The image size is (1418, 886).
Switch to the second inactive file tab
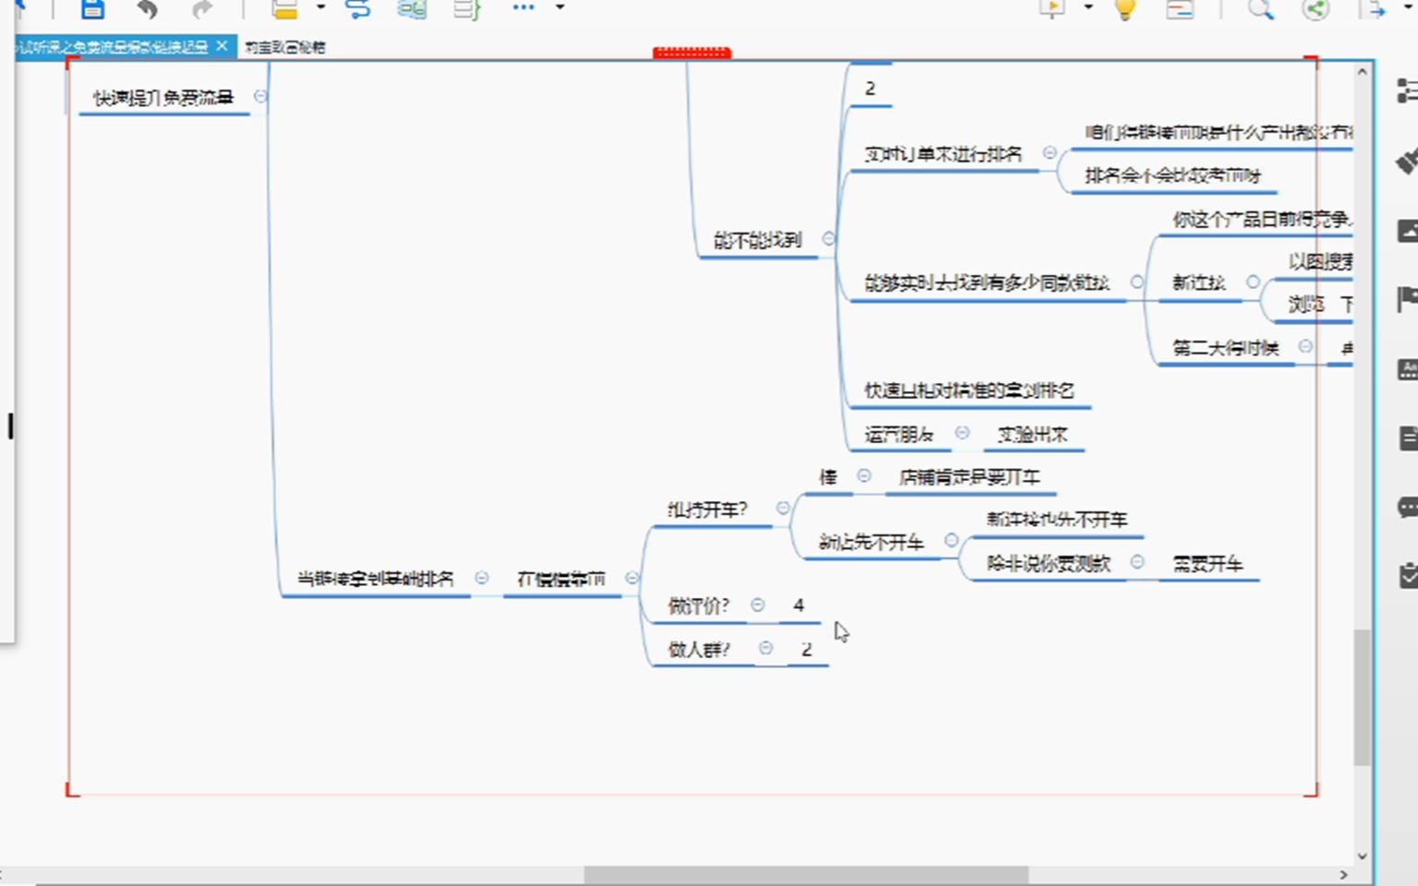(x=285, y=47)
